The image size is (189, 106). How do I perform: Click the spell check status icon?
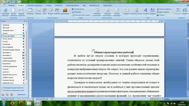point(33,99)
